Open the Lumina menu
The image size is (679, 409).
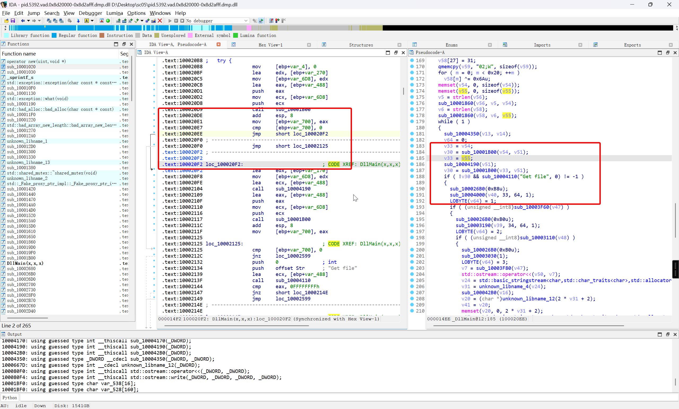115,13
